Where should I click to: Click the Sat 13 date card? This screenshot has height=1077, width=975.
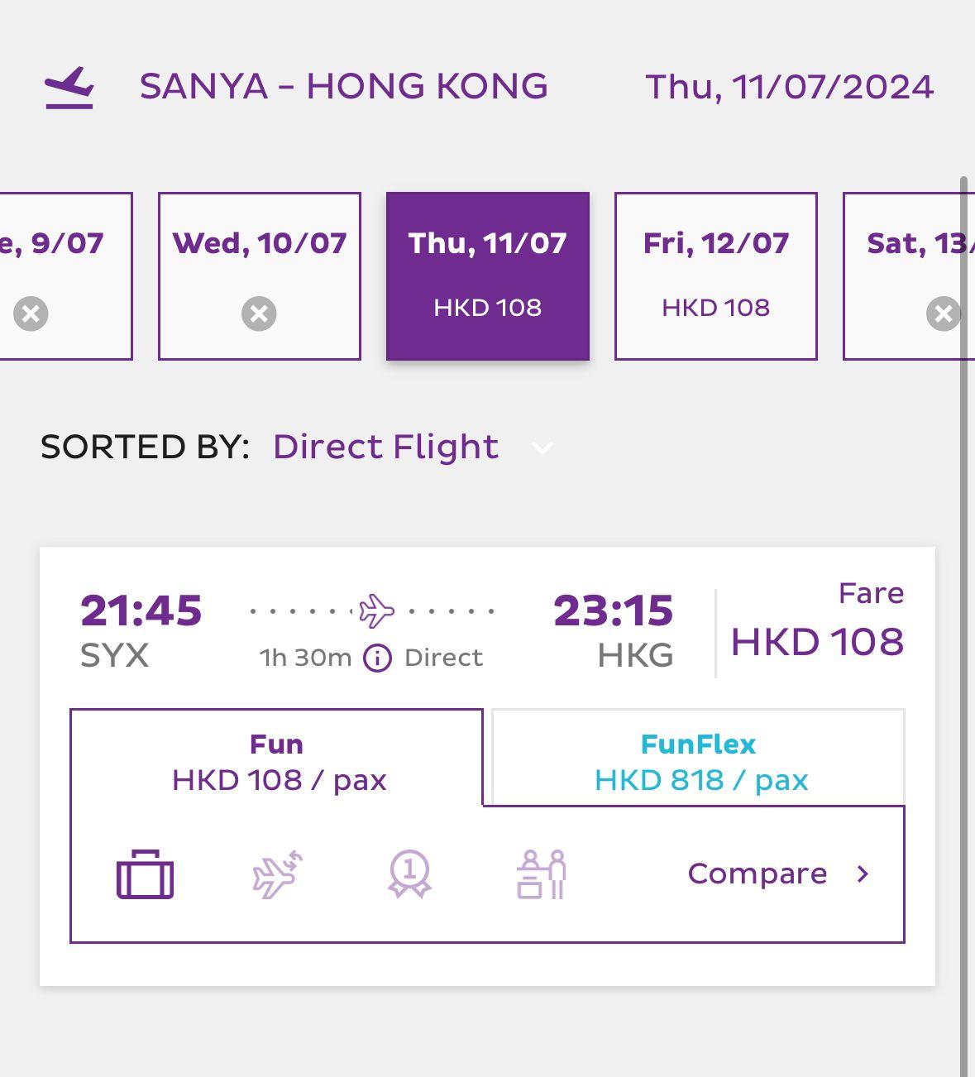(x=908, y=275)
